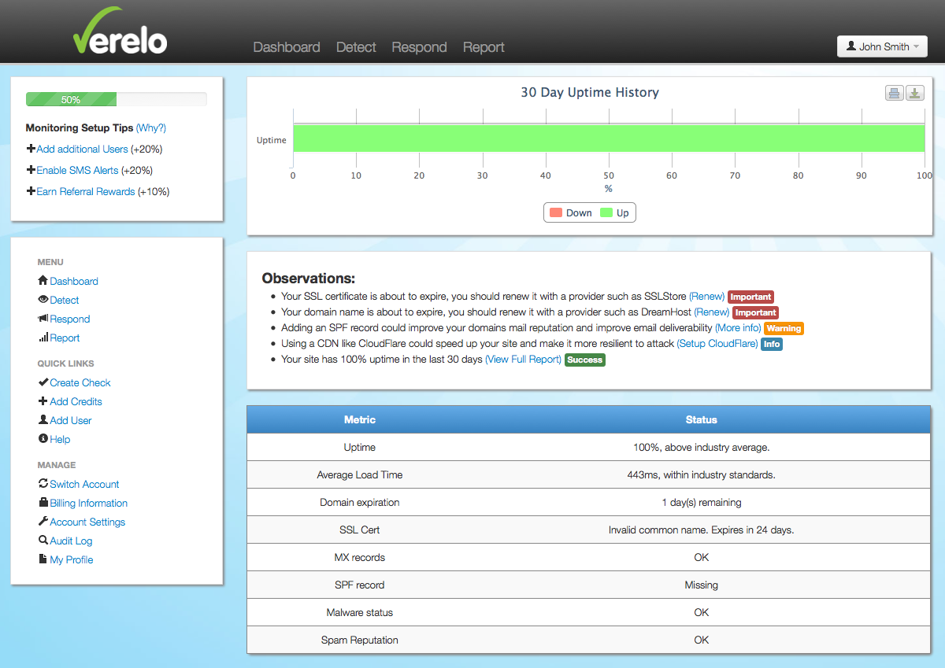Image resolution: width=945 pixels, height=668 pixels.
Task: Click the wrench icon beside Account Settings
Action: [x=43, y=522]
